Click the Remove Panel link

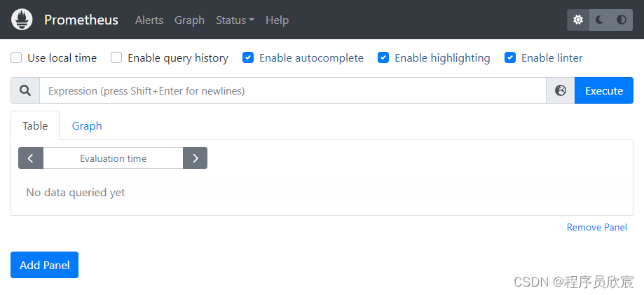(596, 227)
